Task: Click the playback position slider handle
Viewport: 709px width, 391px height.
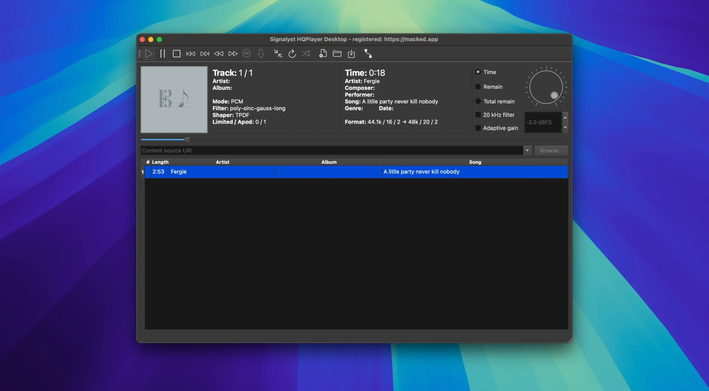Action: click(187, 140)
